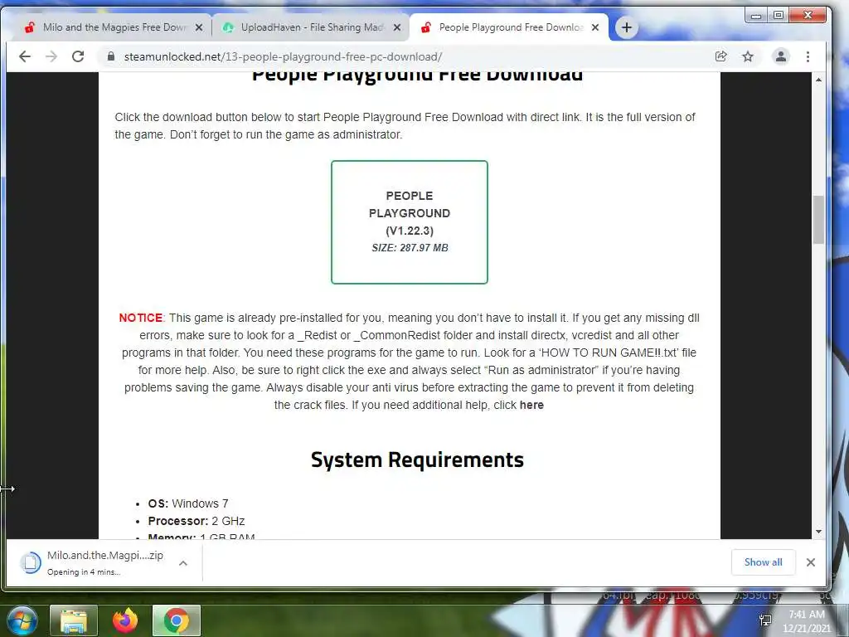Click the zip file icon in downloads bar
The width and height of the screenshot is (849, 637).
[x=31, y=563]
